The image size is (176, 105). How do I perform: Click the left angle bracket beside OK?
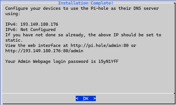(x=77, y=98)
